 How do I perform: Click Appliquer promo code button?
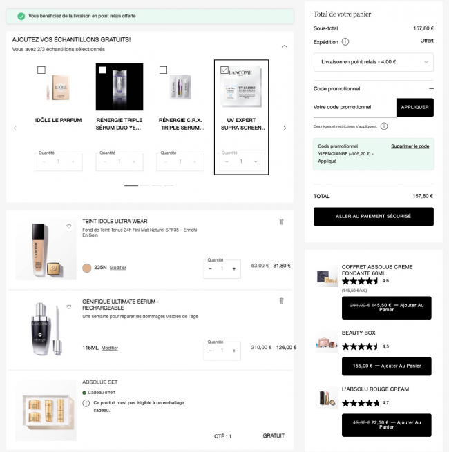click(x=414, y=107)
